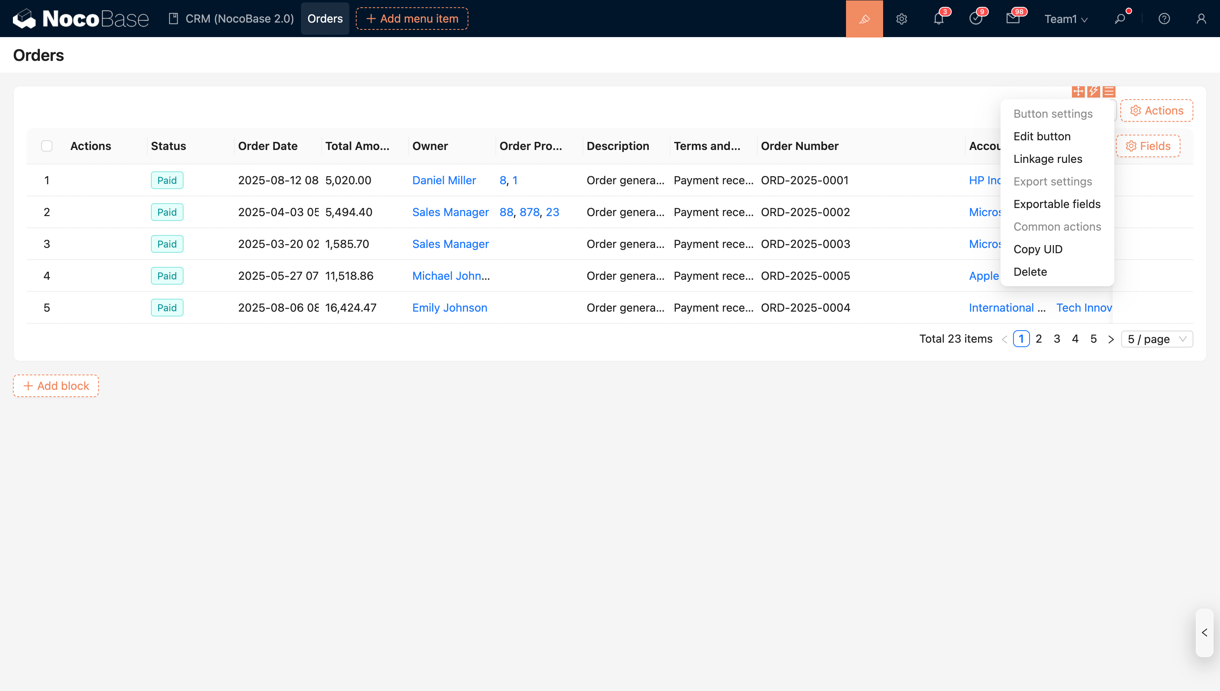Open the mail inbox icon
This screenshot has height=691, width=1220.
1013,19
